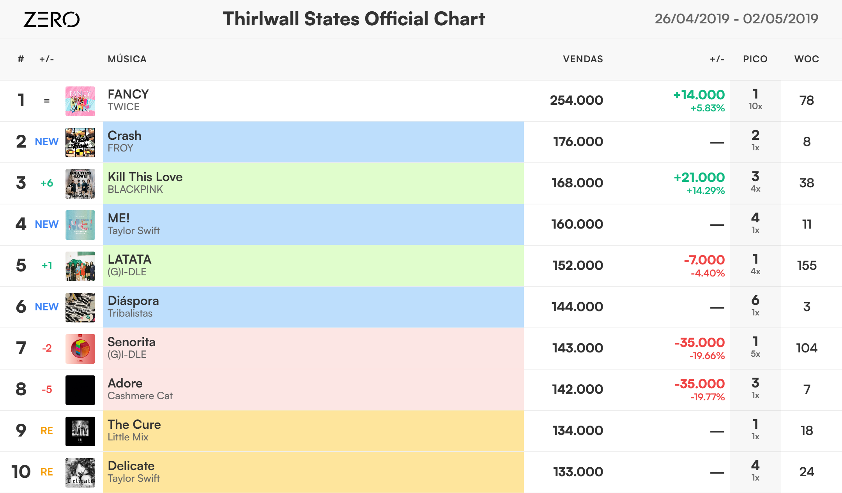Select the Senorita album cover
The height and width of the screenshot is (493, 842).
80,349
